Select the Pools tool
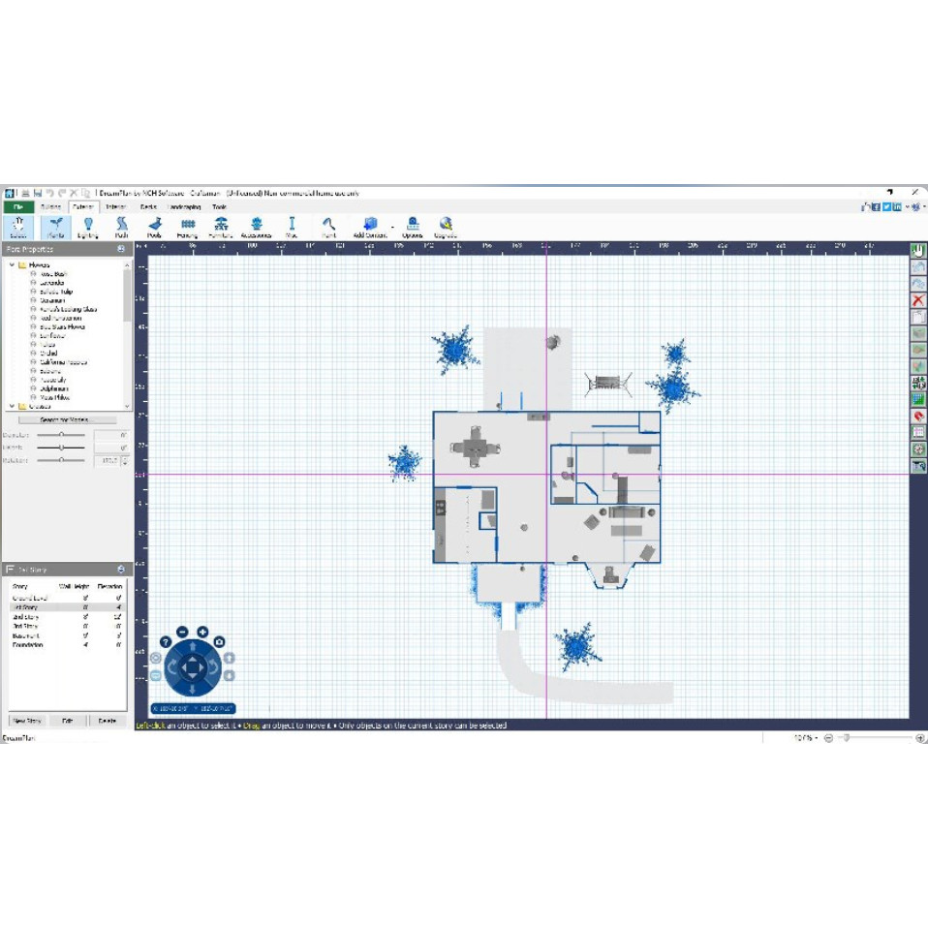This screenshot has width=928, height=928. (x=154, y=228)
